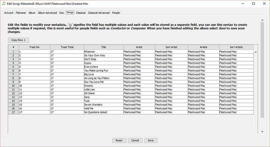Click Sort Artists cell in Gypsy row
270x147 pixels.
pos(236,63)
